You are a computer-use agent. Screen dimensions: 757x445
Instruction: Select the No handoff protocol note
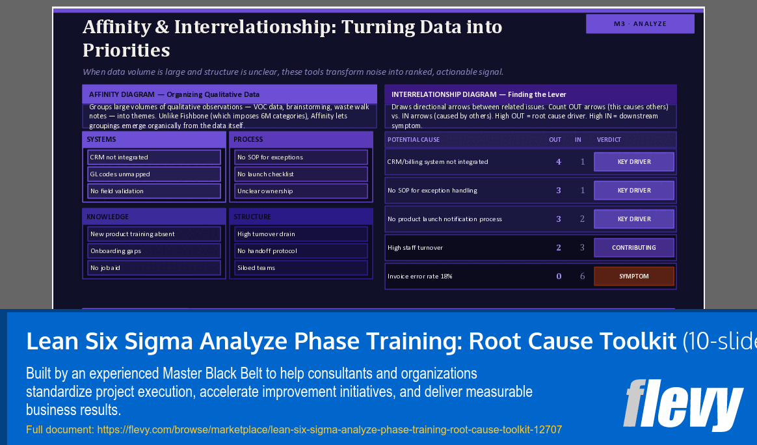click(301, 250)
